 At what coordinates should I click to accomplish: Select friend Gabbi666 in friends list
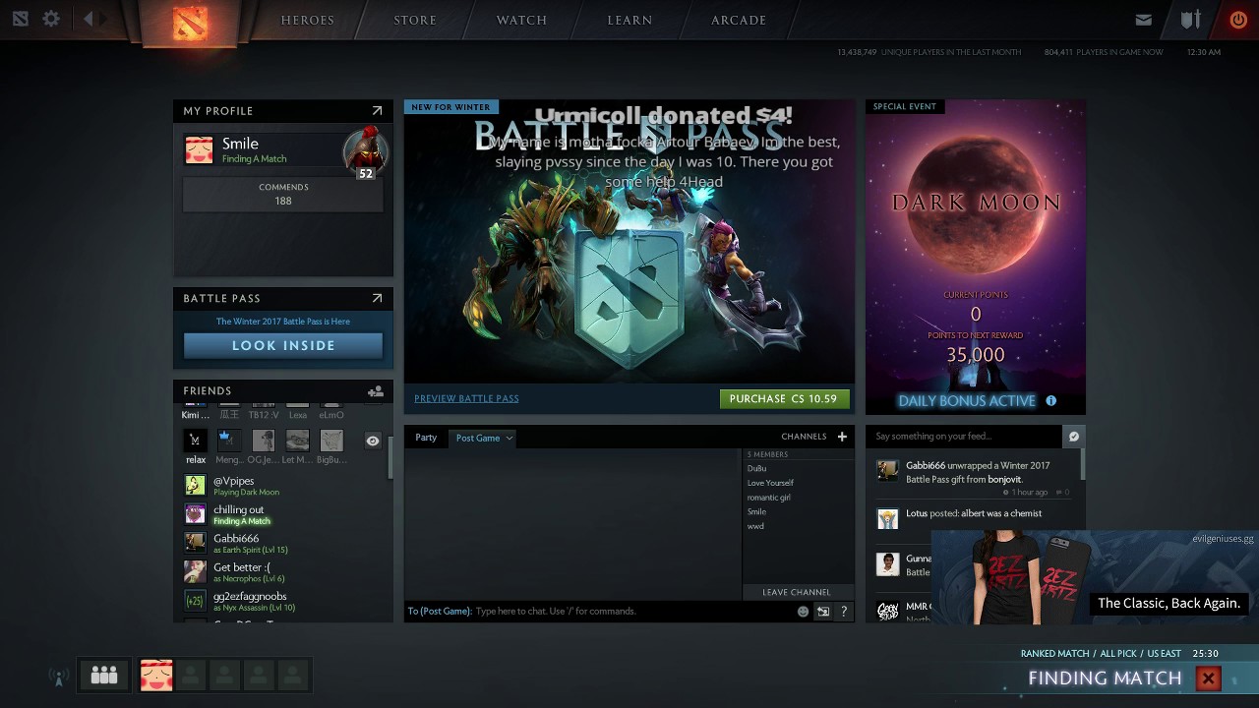(283, 543)
